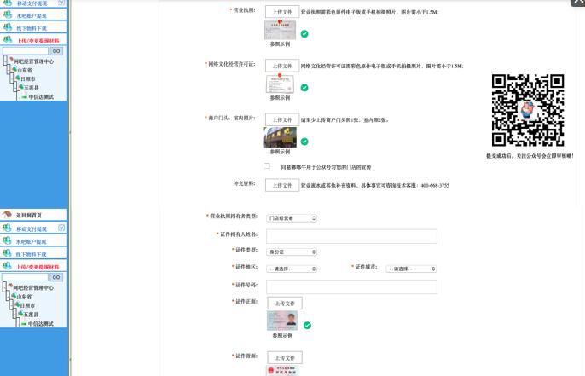Click 上传文件 for 网络文化经营许可证
The width and height of the screenshot is (585, 376).
(x=282, y=66)
